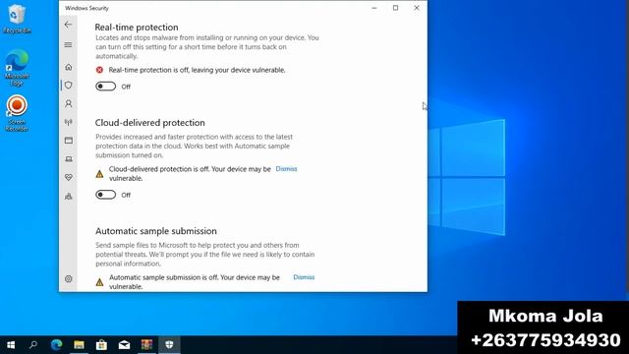Click the Cloud-delivered protection heading

(150, 123)
